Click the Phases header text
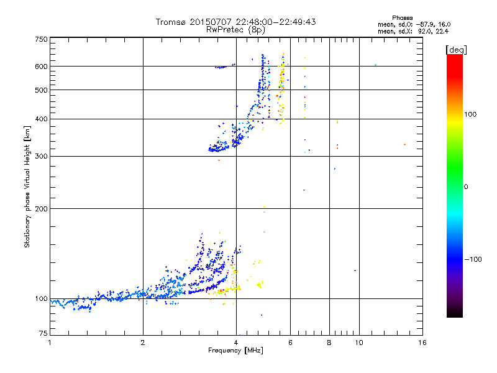Image resolution: width=497 pixels, height=373 pixels. [x=402, y=18]
